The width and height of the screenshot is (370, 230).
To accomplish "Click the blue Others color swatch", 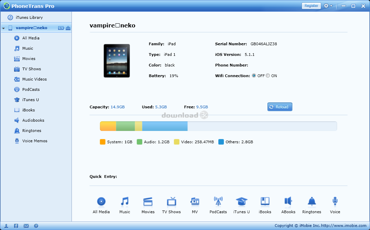I will tap(221, 142).
